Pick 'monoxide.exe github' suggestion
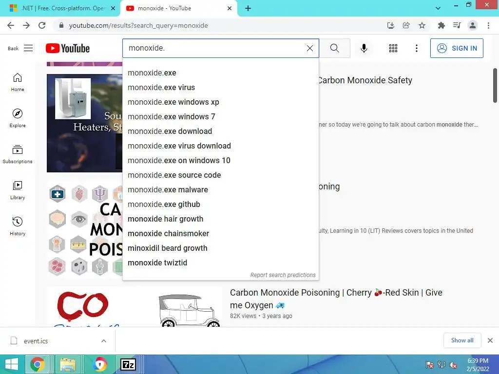Screen dimensions: 499x374 coord(221,205)
